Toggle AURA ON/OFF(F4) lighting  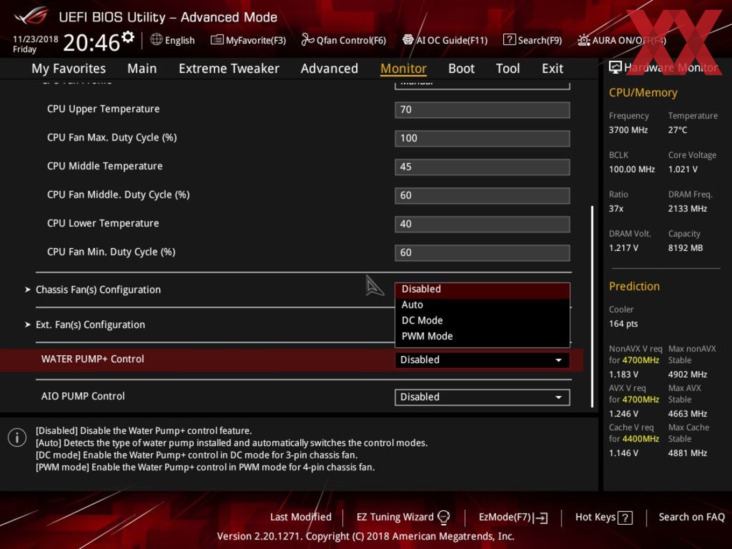tap(622, 40)
